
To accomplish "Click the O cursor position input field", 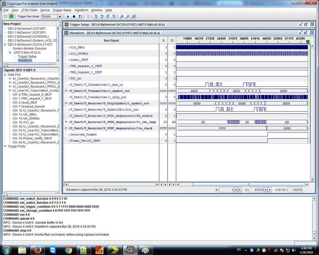I will pos(256,190).
